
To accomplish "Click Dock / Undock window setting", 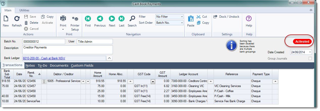I will [226, 17].
